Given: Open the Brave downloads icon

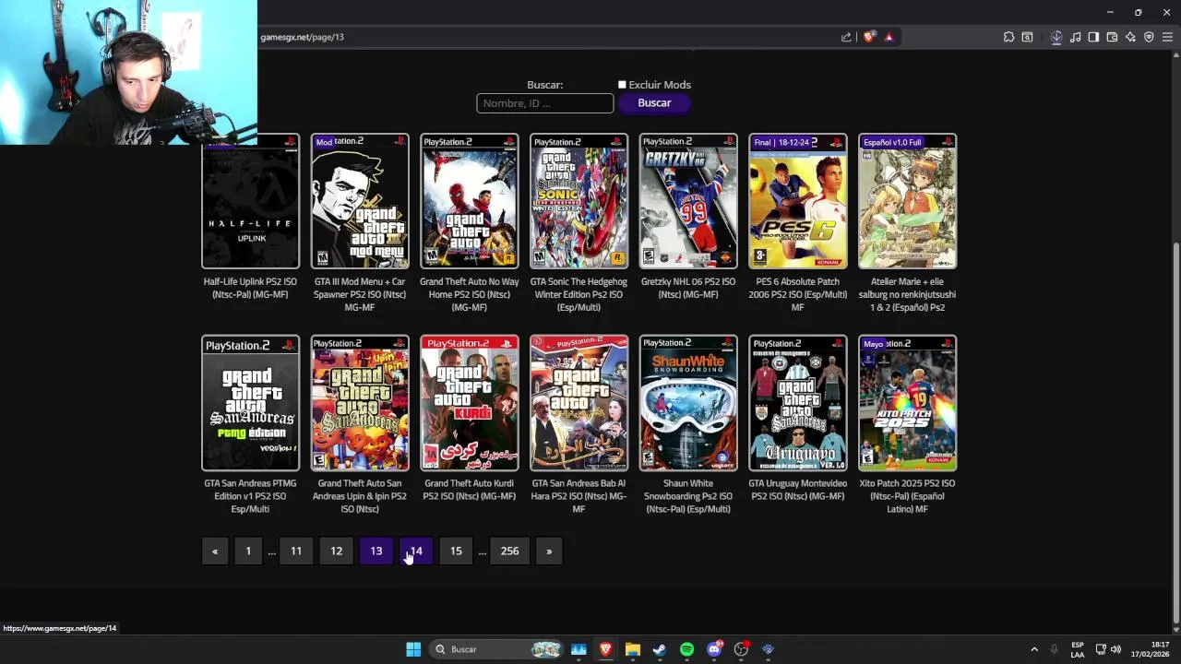Looking at the screenshot, I should pyautogui.click(x=1056, y=37).
